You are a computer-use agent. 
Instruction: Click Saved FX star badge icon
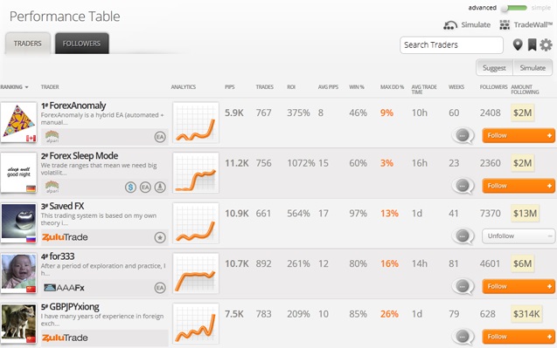pyautogui.click(x=160, y=237)
